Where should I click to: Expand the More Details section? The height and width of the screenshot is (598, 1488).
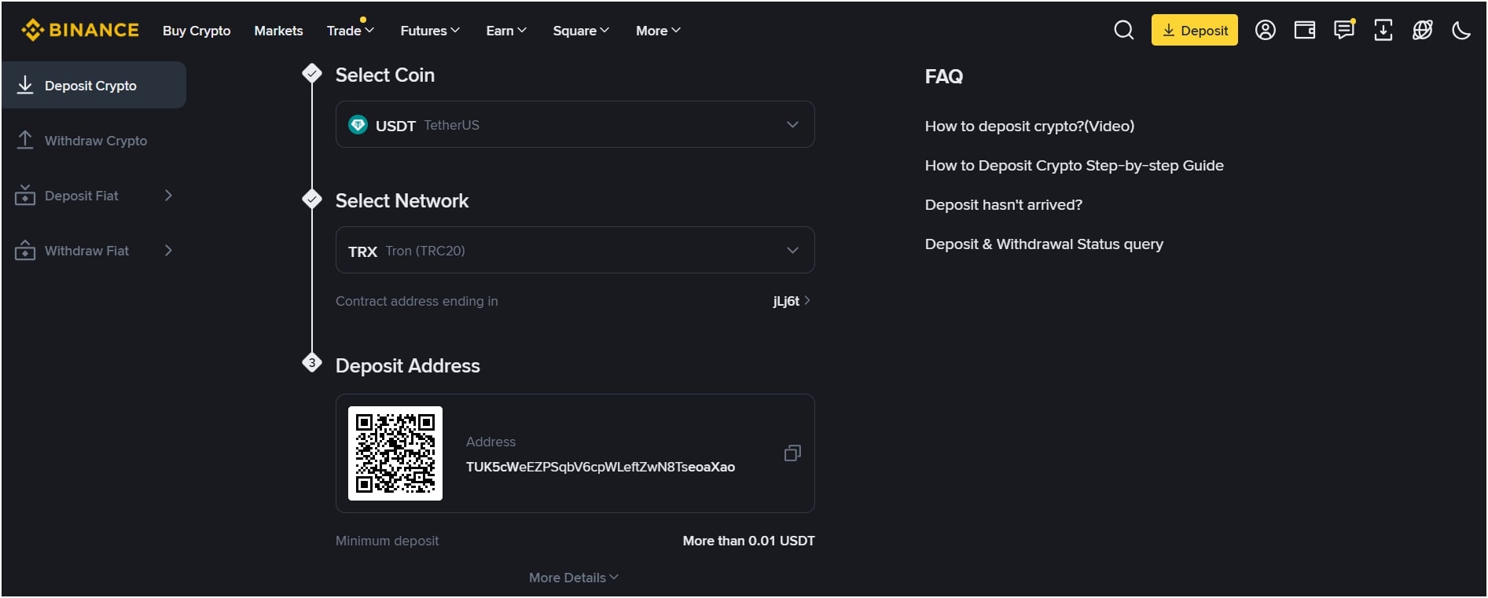tap(573, 577)
